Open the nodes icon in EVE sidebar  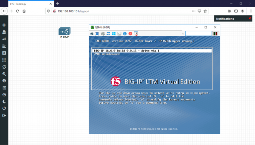4,32
